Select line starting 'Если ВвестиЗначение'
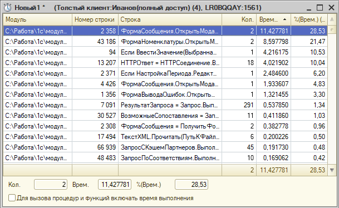 pos(165,52)
